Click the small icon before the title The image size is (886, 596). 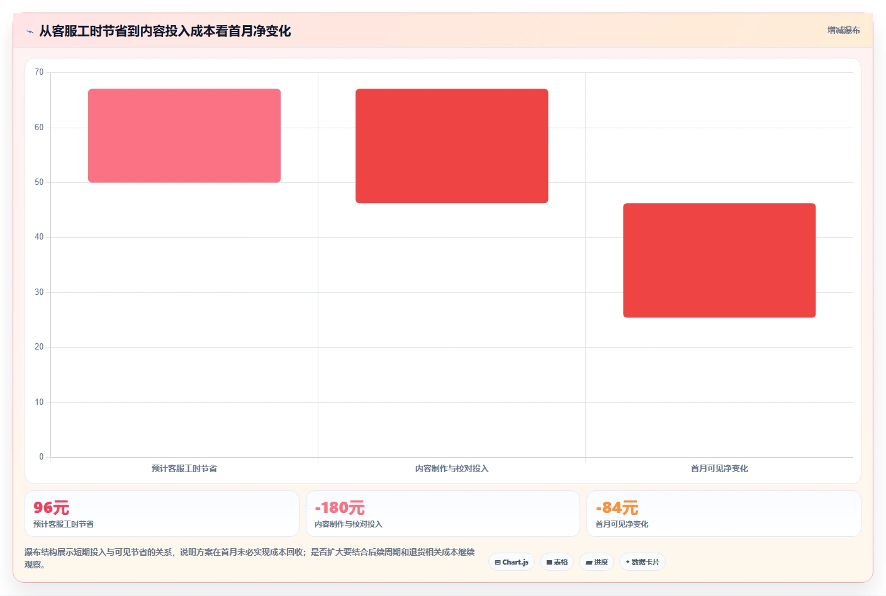(x=30, y=31)
